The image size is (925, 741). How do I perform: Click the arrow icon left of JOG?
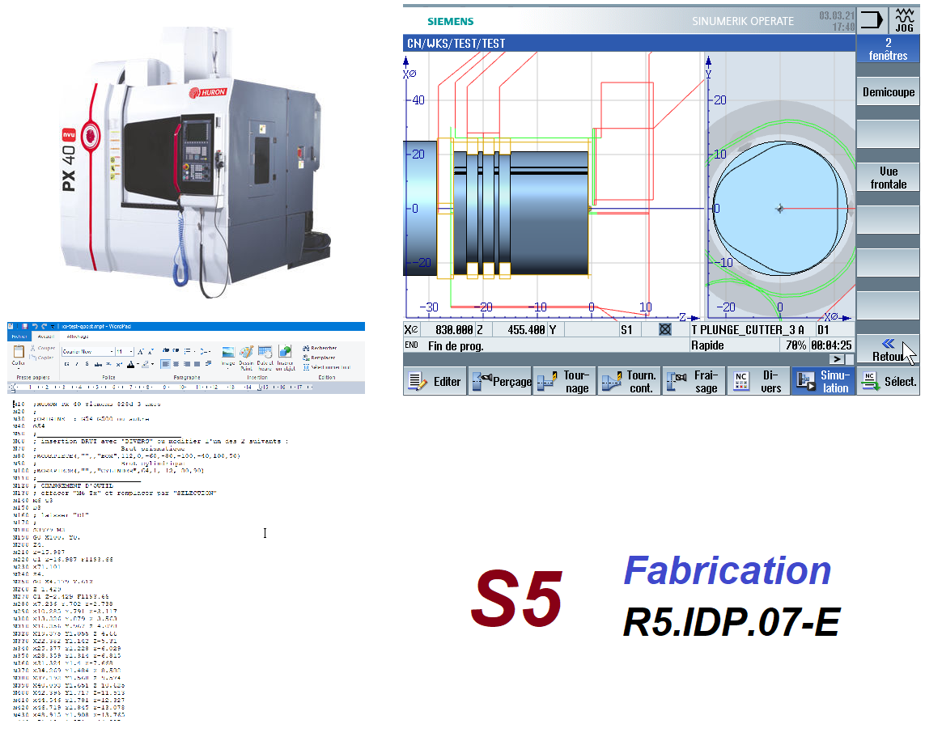pos(872,19)
